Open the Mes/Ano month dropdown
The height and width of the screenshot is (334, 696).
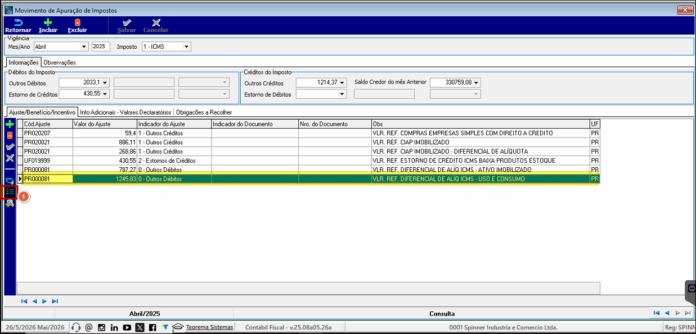[84, 47]
